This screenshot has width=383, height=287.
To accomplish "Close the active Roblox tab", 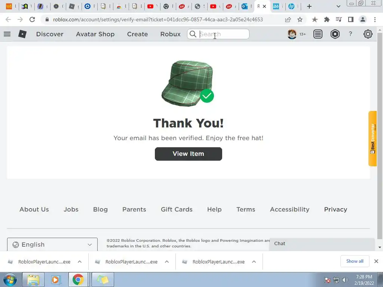I will 264,7.
